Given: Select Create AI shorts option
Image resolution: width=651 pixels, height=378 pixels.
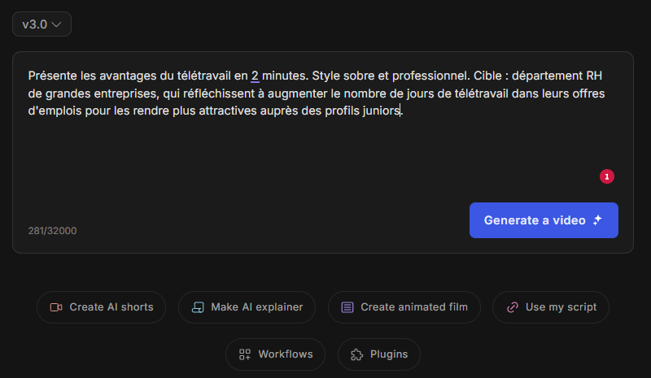Looking at the screenshot, I should tap(101, 307).
